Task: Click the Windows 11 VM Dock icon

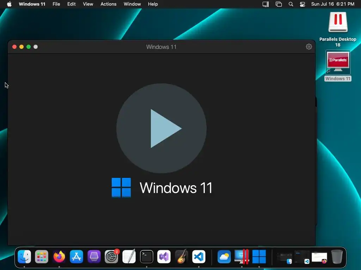Action: click(x=259, y=256)
